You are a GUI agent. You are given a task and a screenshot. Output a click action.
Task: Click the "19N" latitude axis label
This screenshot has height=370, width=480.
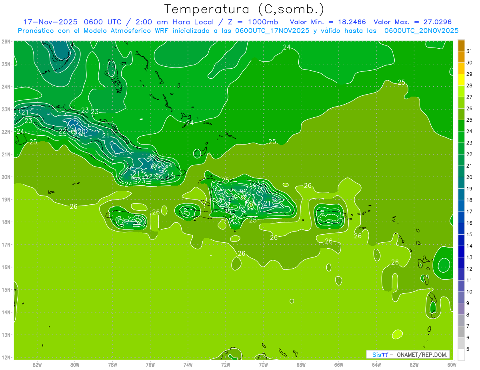[6, 200]
